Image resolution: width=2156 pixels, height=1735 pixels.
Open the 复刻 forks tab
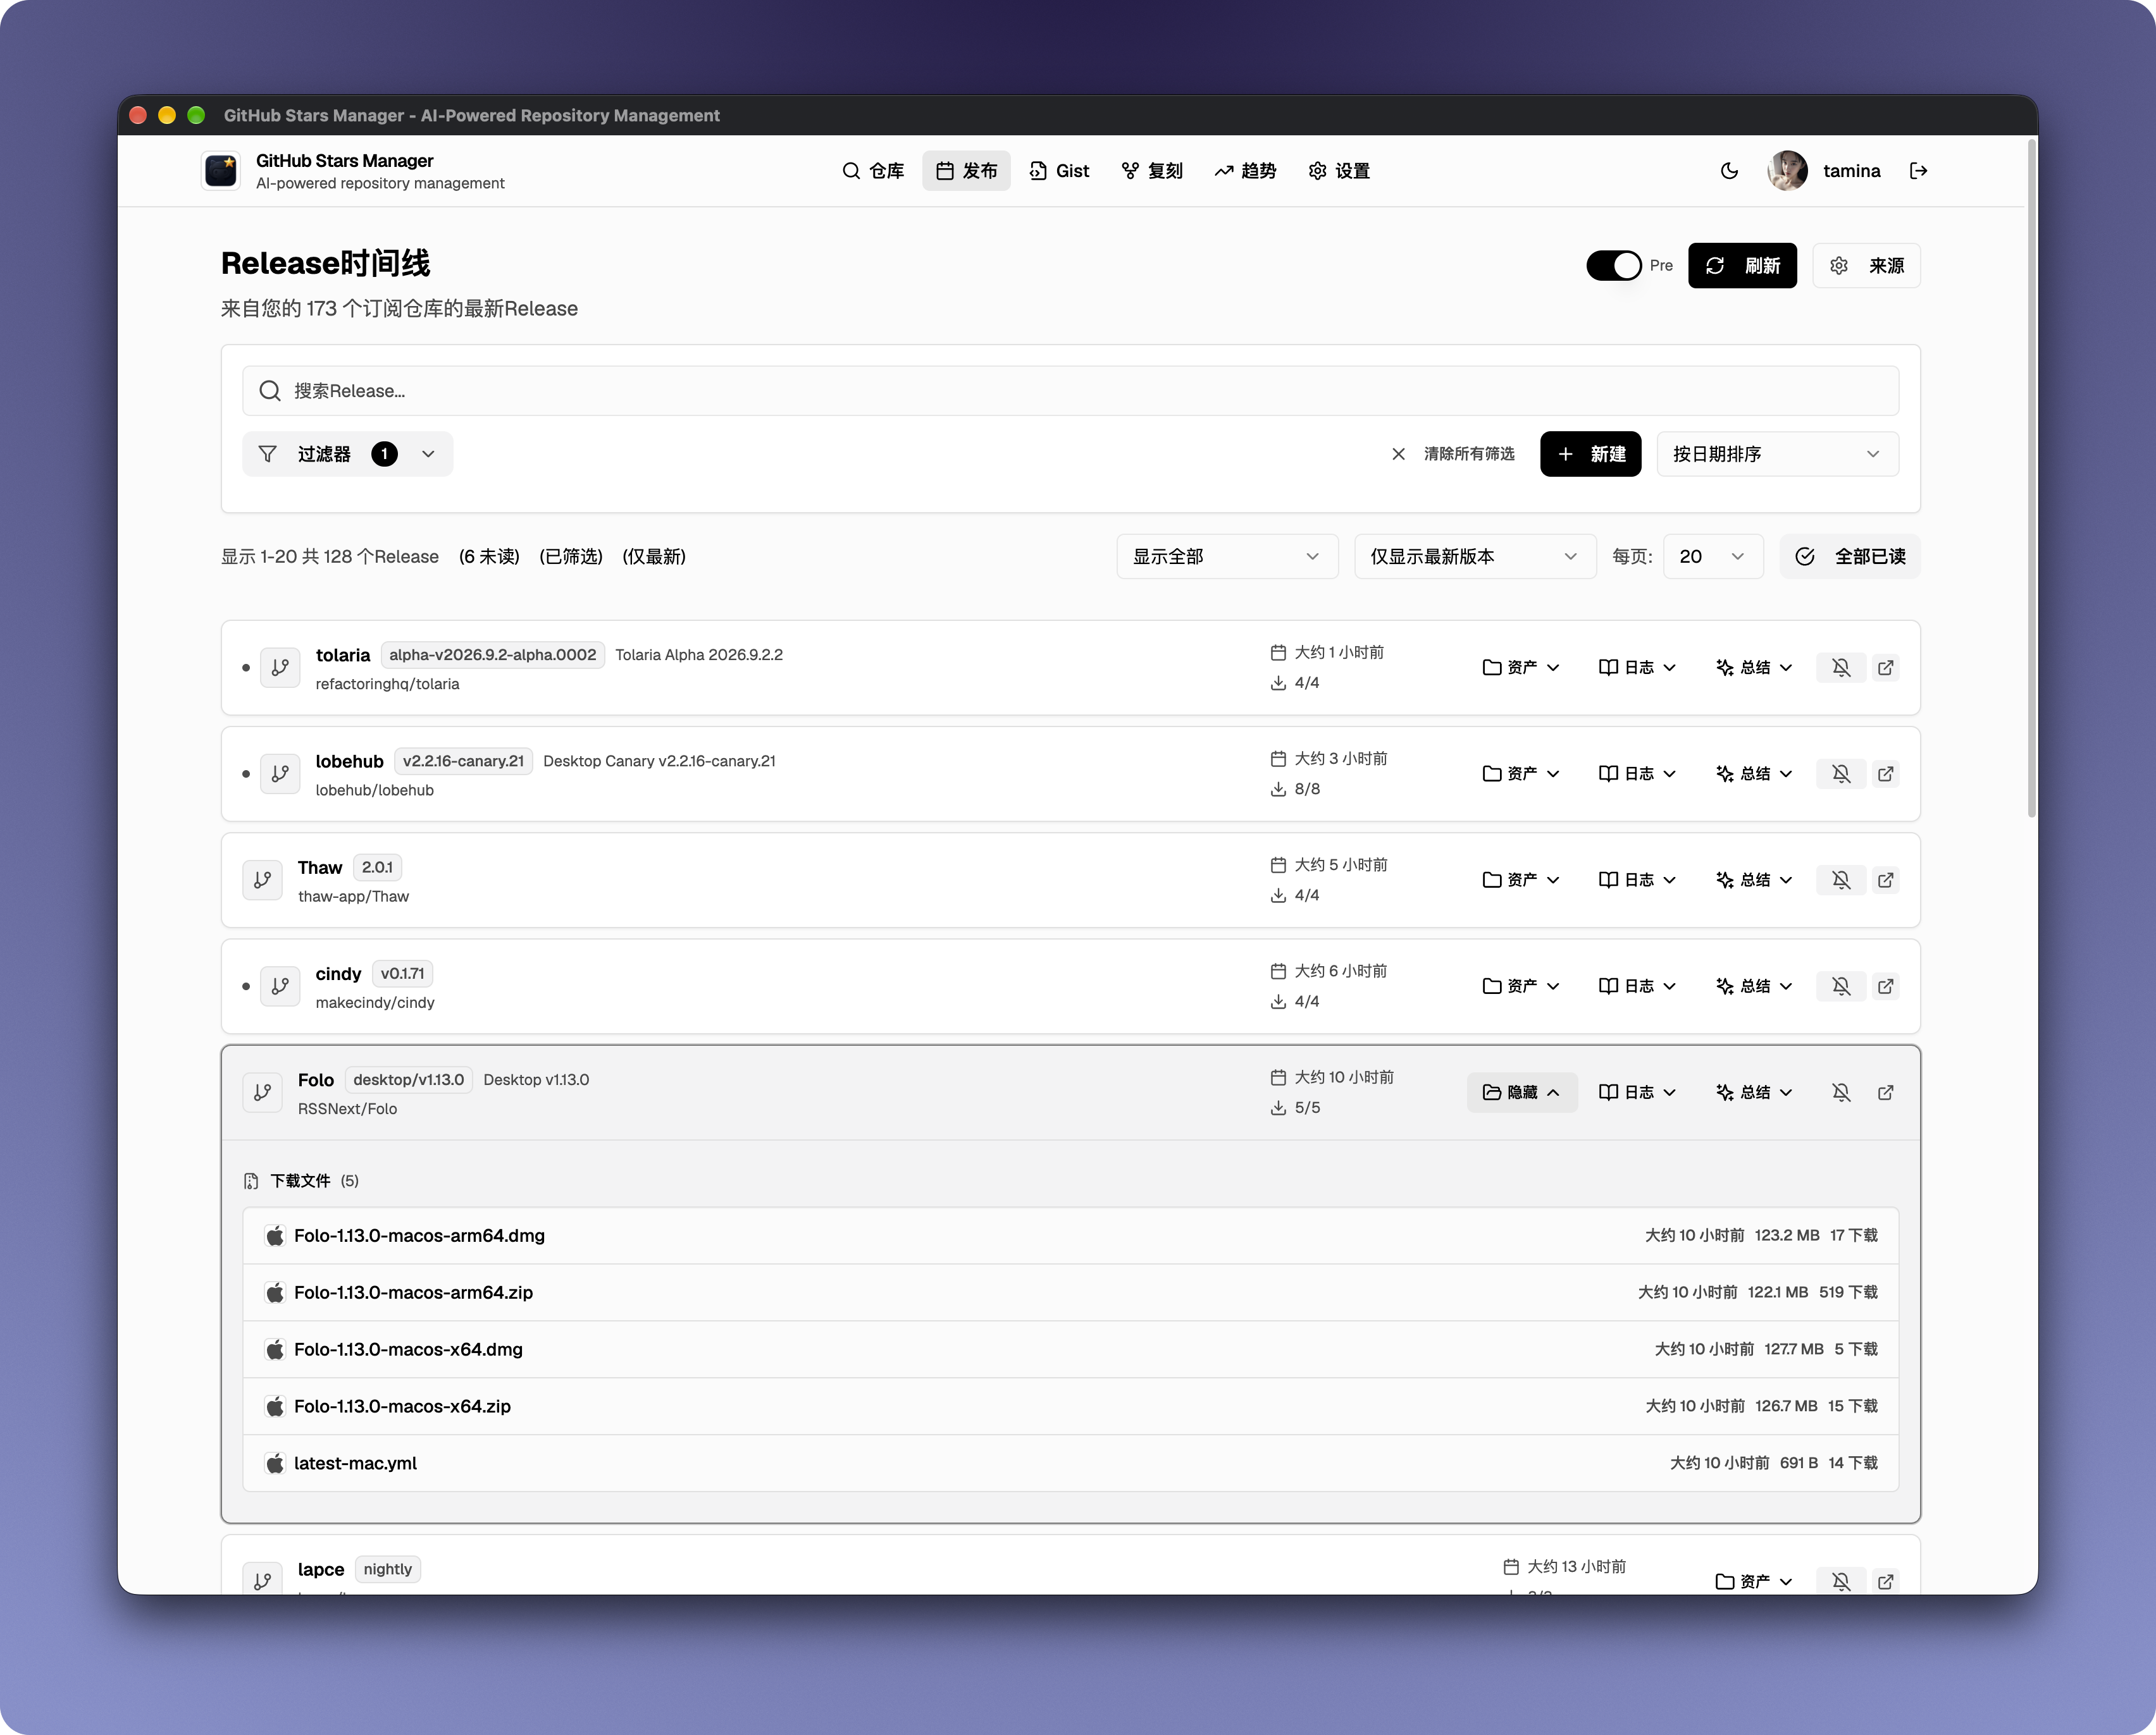tap(1152, 171)
